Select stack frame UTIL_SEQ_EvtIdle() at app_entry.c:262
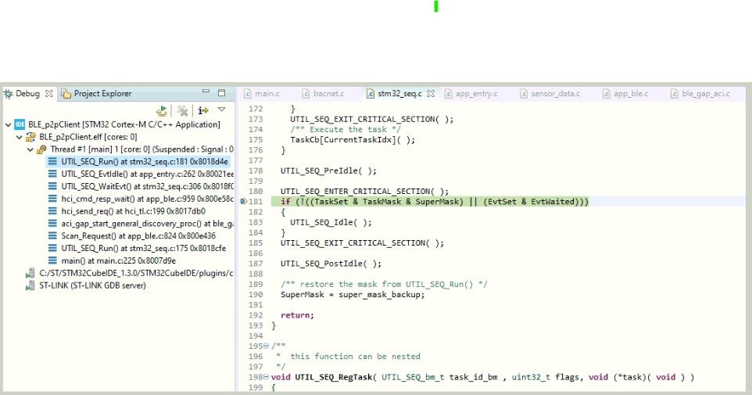 (x=147, y=174)
